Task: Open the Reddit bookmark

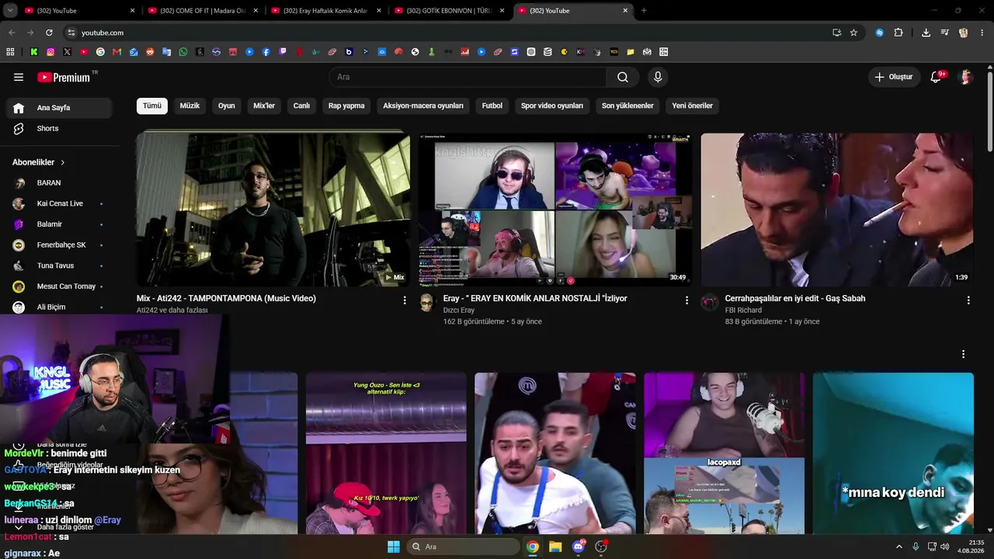Action: coord(150,52)
